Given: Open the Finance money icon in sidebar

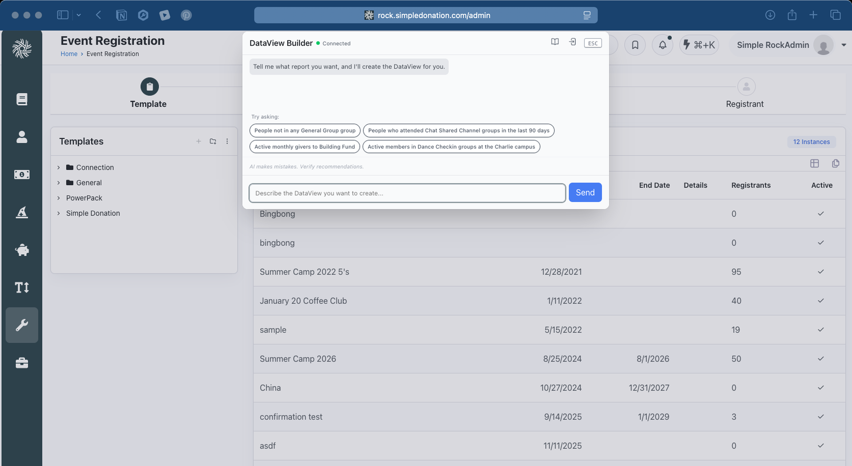Looking at the screenshot, I should [22, 174].
